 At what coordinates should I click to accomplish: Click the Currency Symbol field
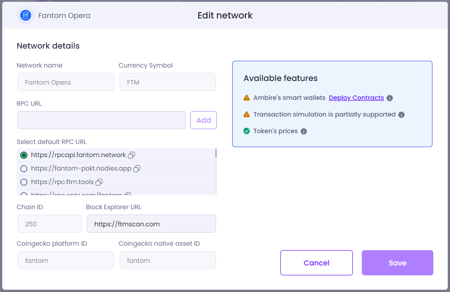point(167,82)
